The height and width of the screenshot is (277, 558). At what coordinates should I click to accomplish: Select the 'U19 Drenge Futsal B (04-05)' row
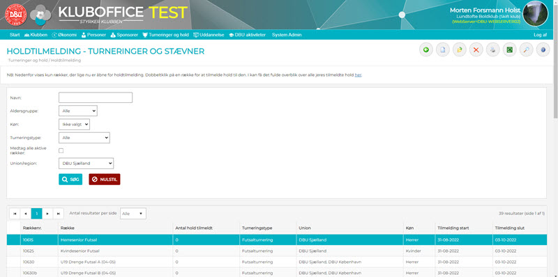(x=276, y=273)
